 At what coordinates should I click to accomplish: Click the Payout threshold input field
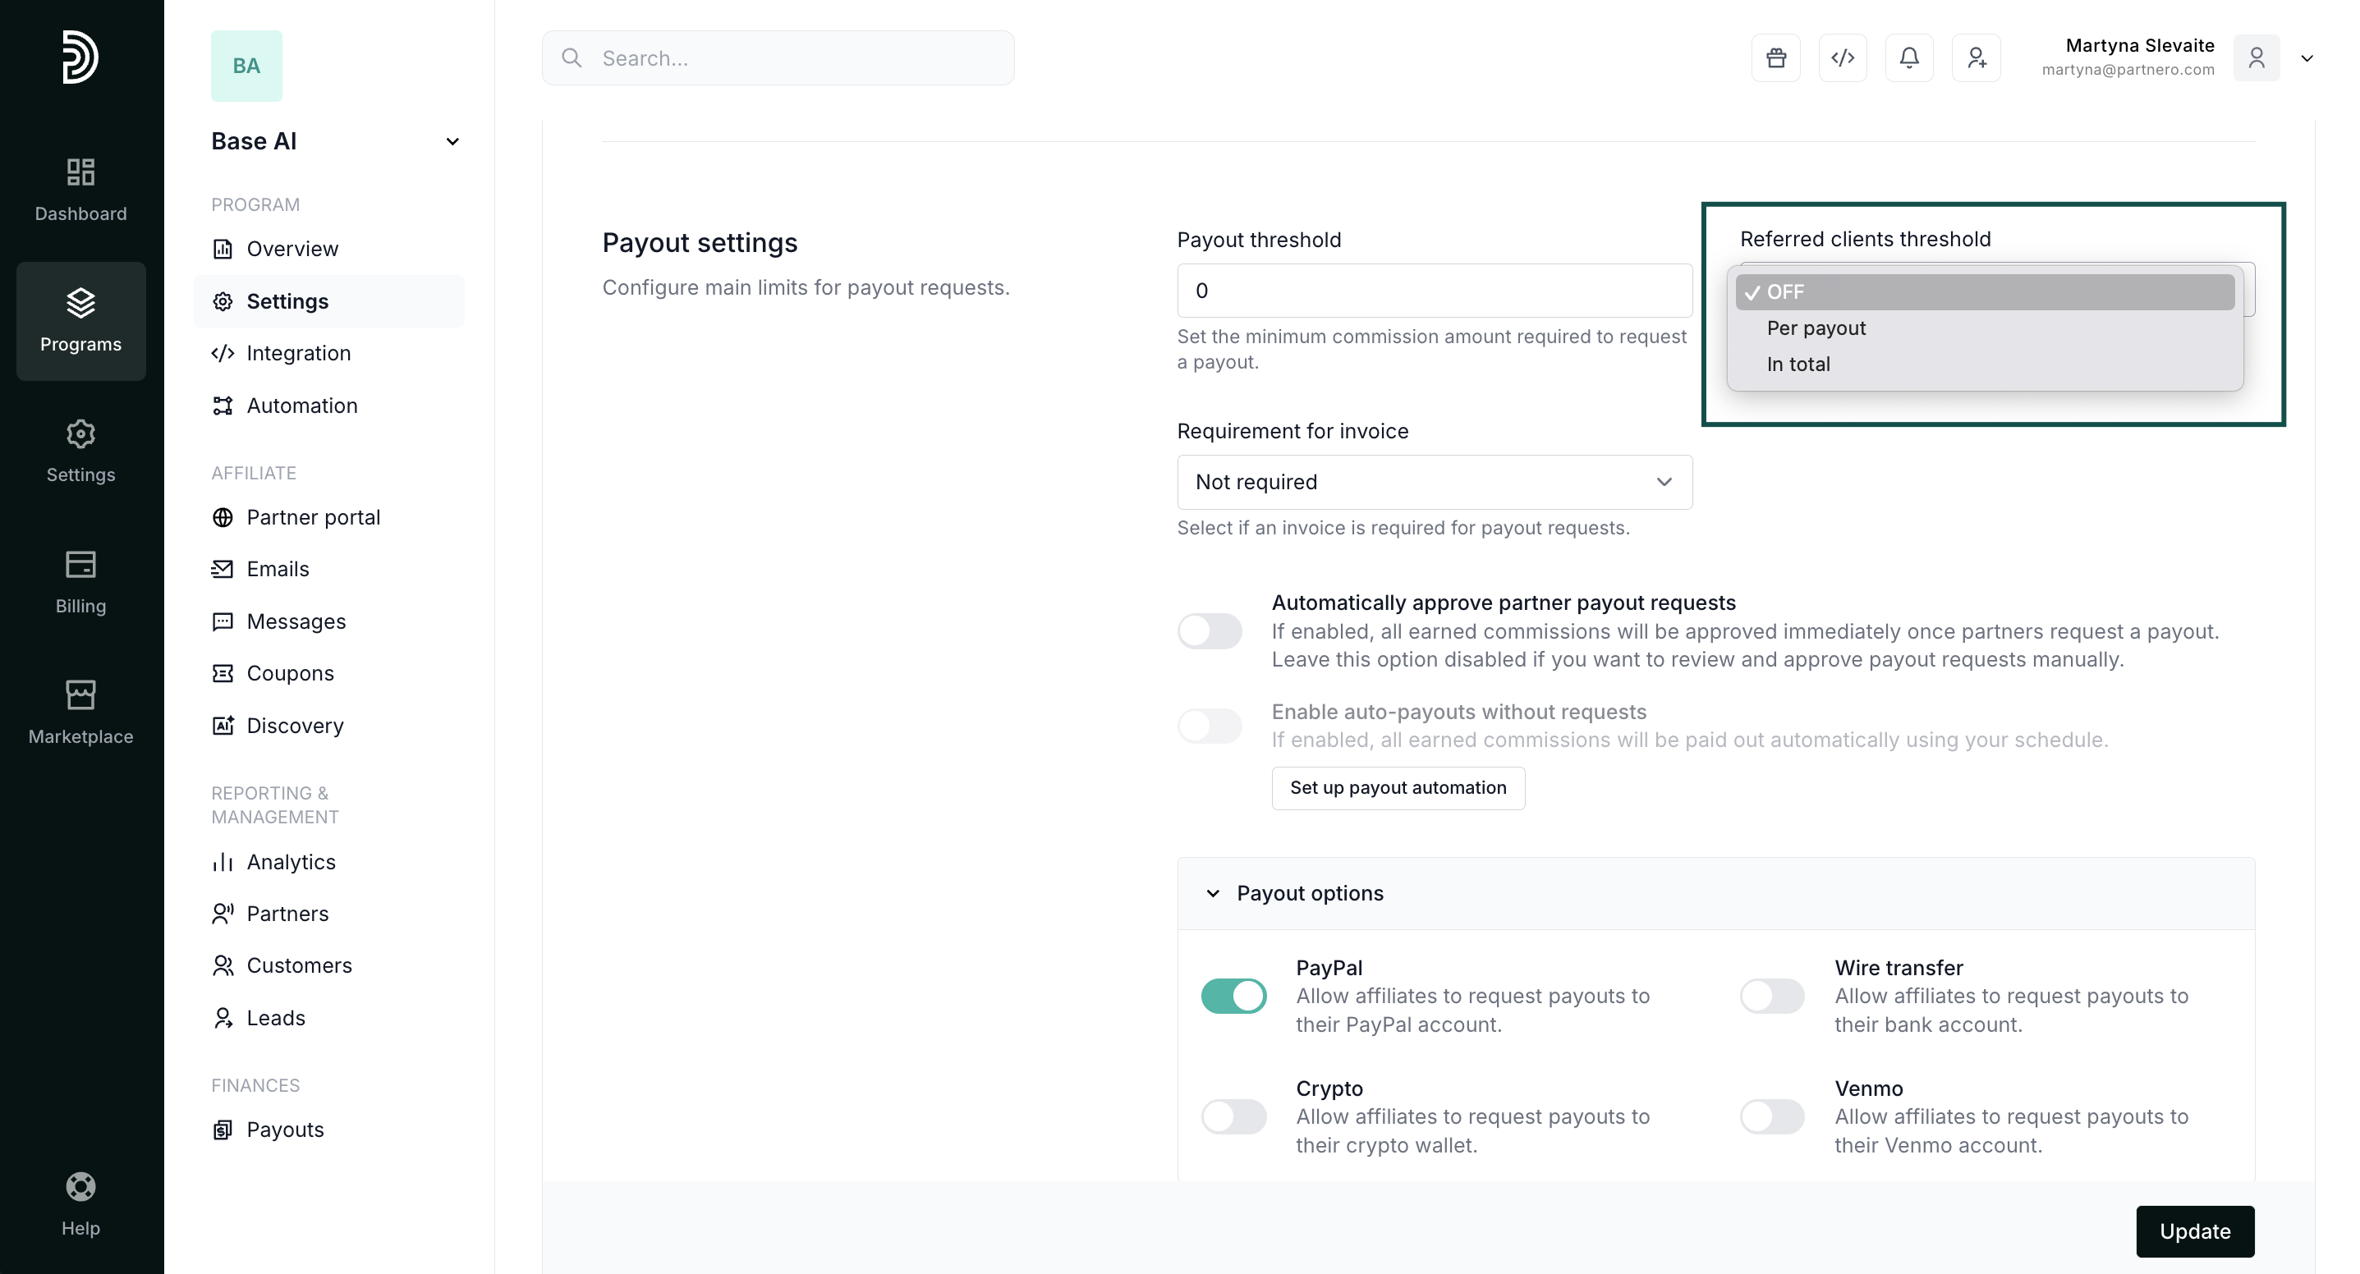tap(1434, 291)
